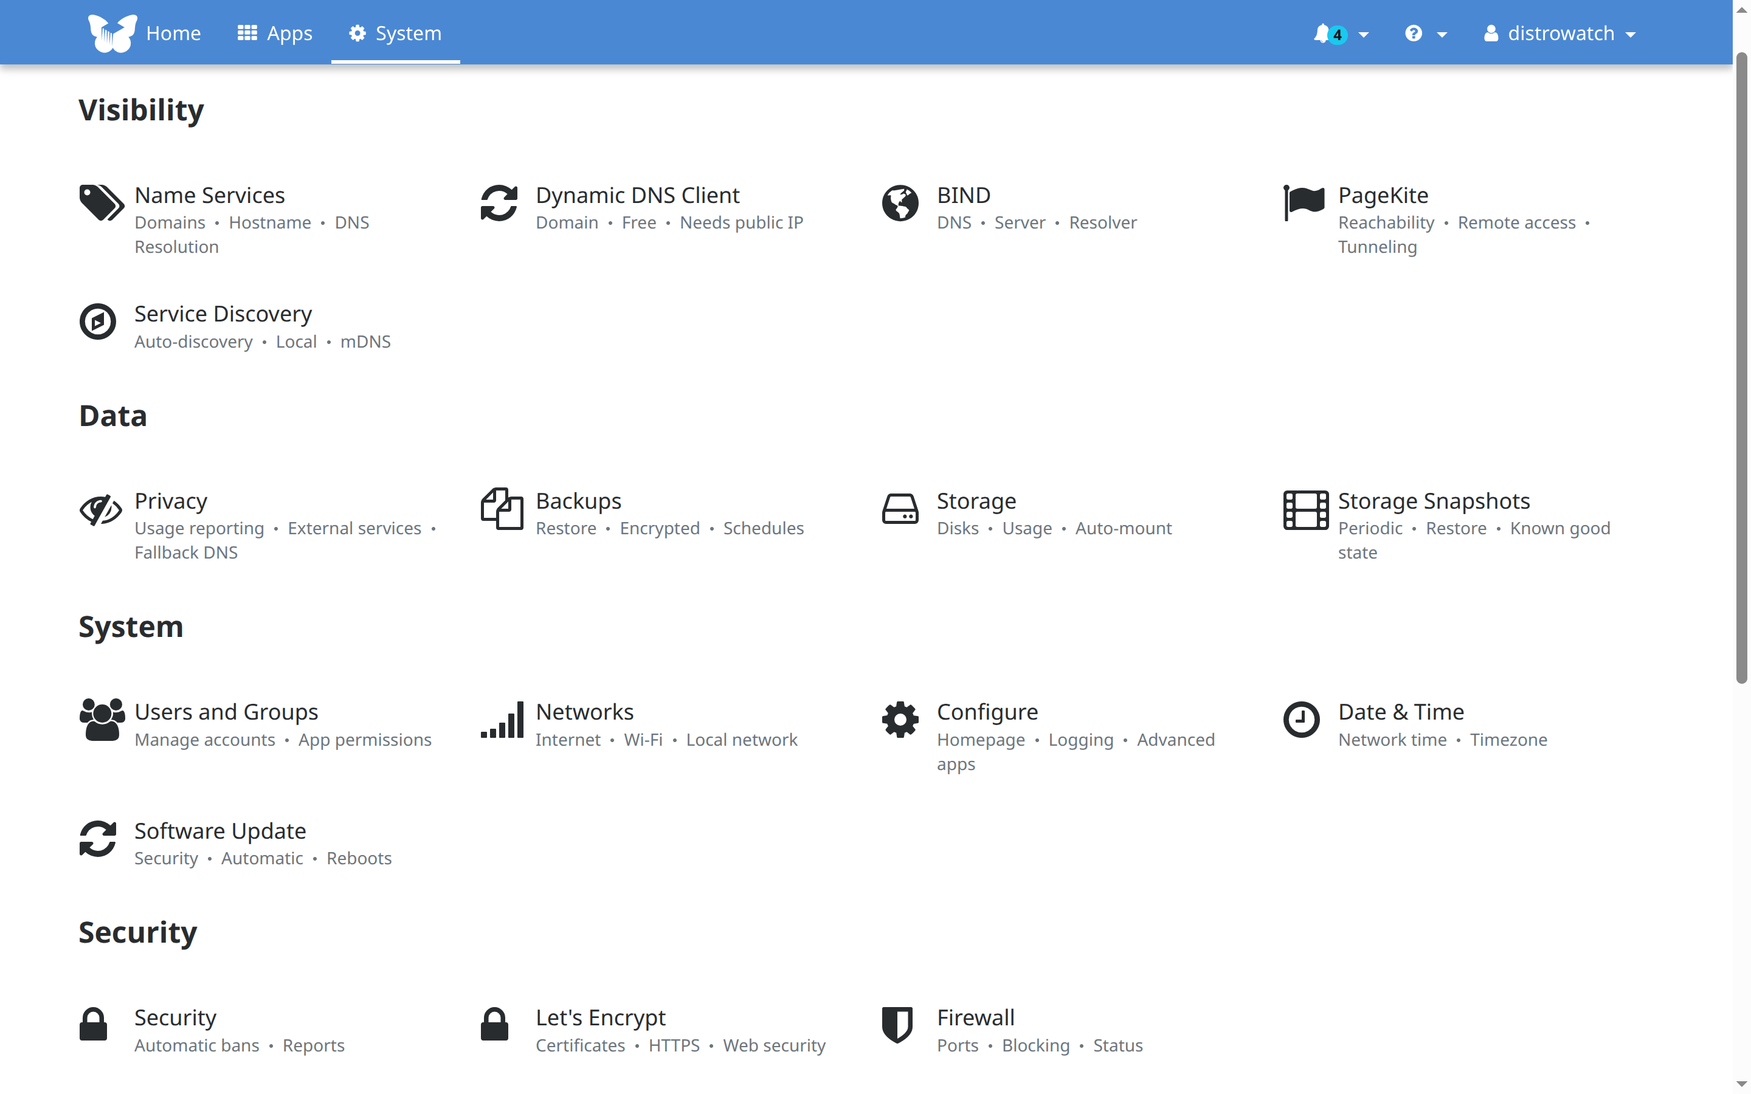Screen dimensions: 1751x1094
Task: Click the page vertical scrollbar thumb
Action: [x=1742, y=368]
